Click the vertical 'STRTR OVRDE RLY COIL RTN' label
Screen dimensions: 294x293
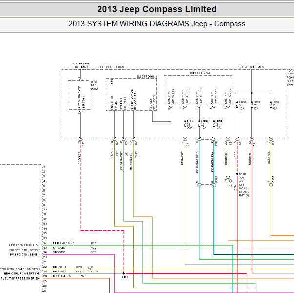coord(133,100)
